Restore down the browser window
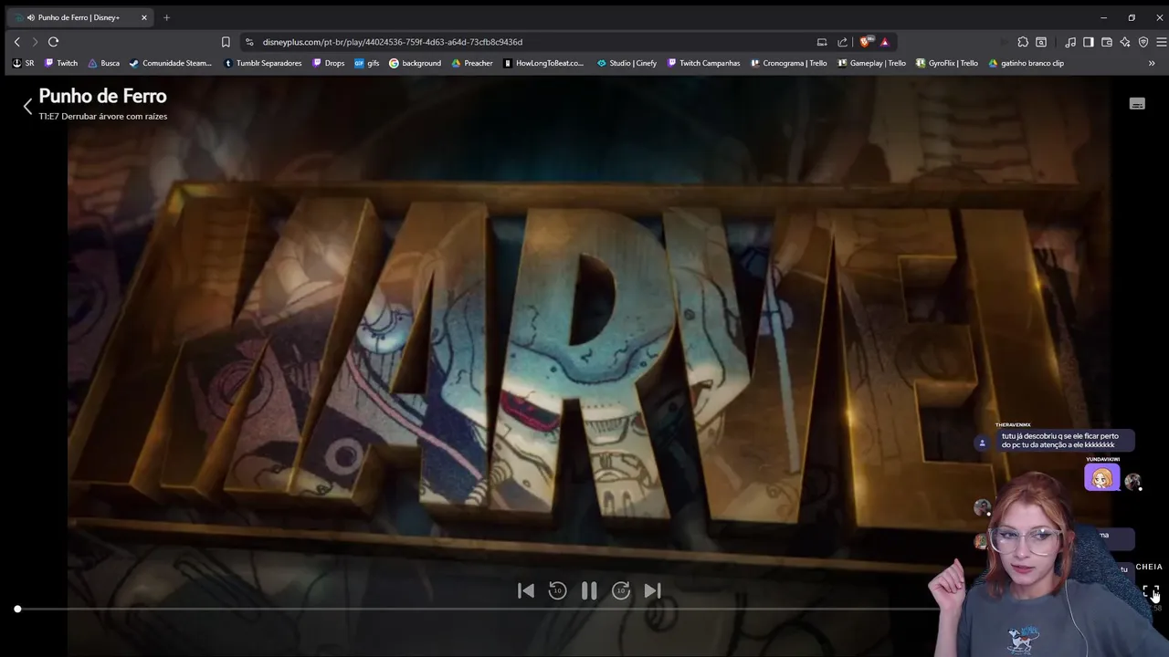 pyautogui.click(x=1132, y=17)
